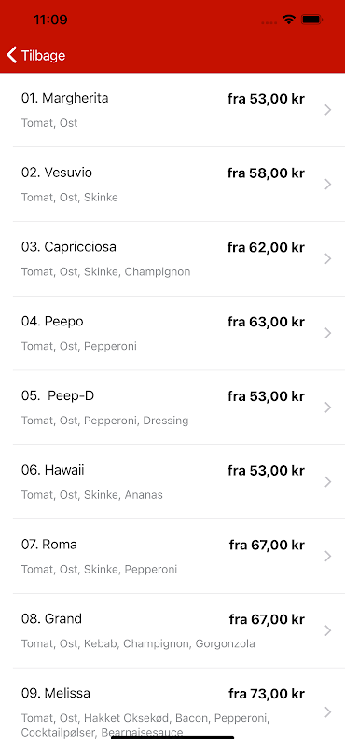This screenshot has height=746, width=345.
Task: Tap Hawaii's Tomat, Ost, Skinke, Ananas text
Action: click(92, 495)
